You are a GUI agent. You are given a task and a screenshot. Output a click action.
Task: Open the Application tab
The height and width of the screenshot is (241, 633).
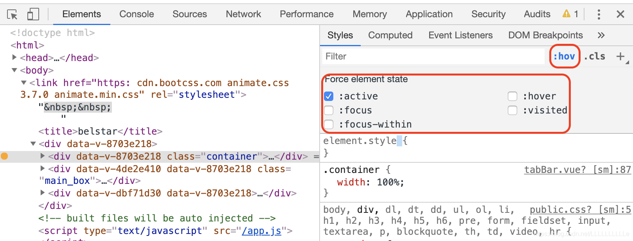429,14
